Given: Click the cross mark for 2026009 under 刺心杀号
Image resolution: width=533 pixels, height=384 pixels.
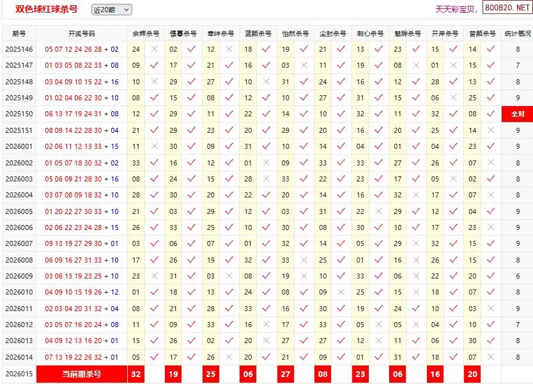Looking at the screenshot, I should pyautogui.click(x=378, y=276).
